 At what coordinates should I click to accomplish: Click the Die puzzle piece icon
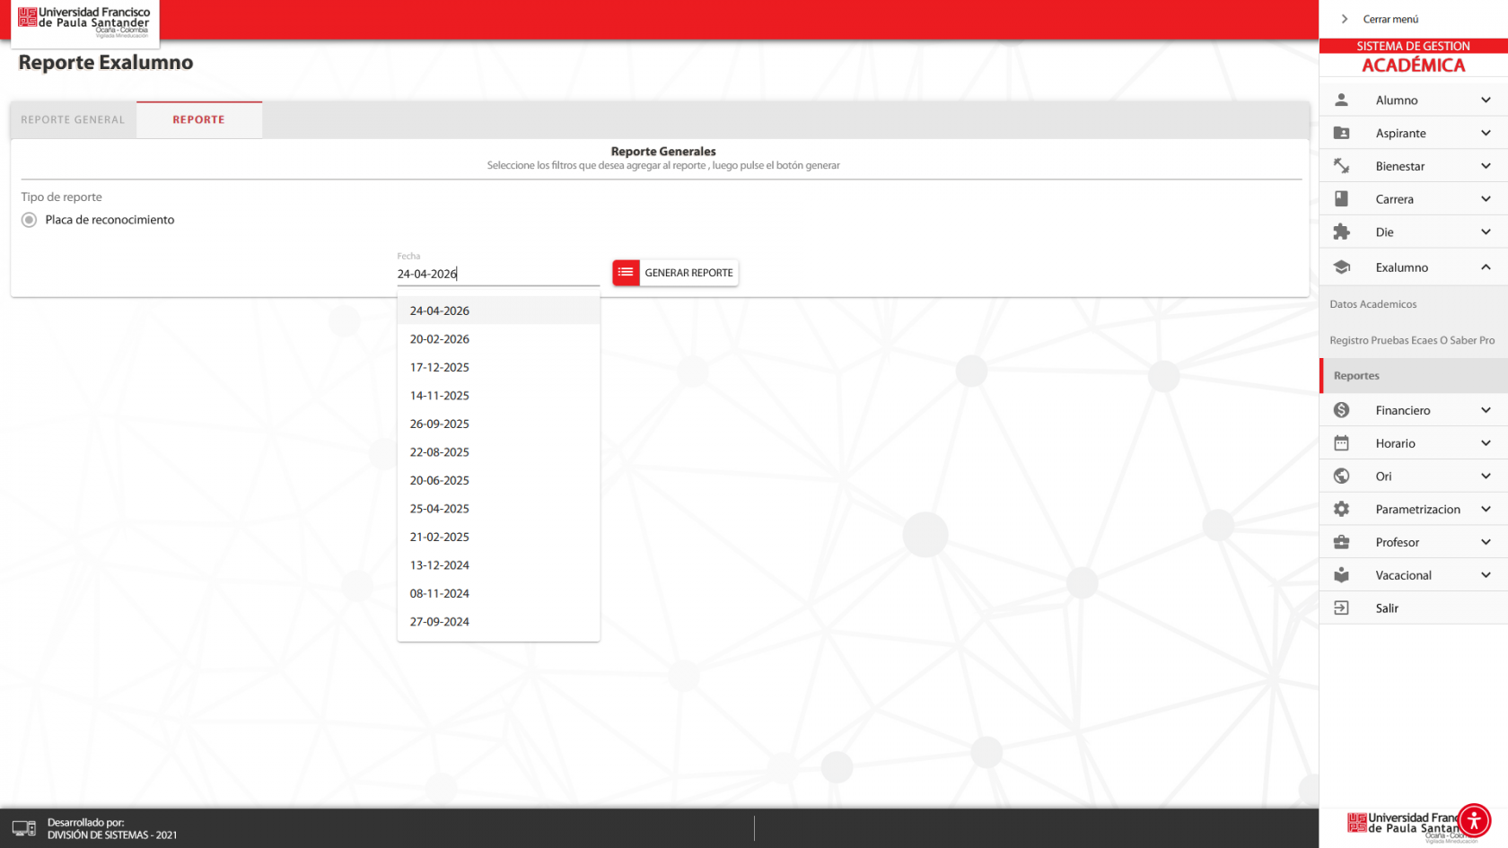tap(1341, 232)
